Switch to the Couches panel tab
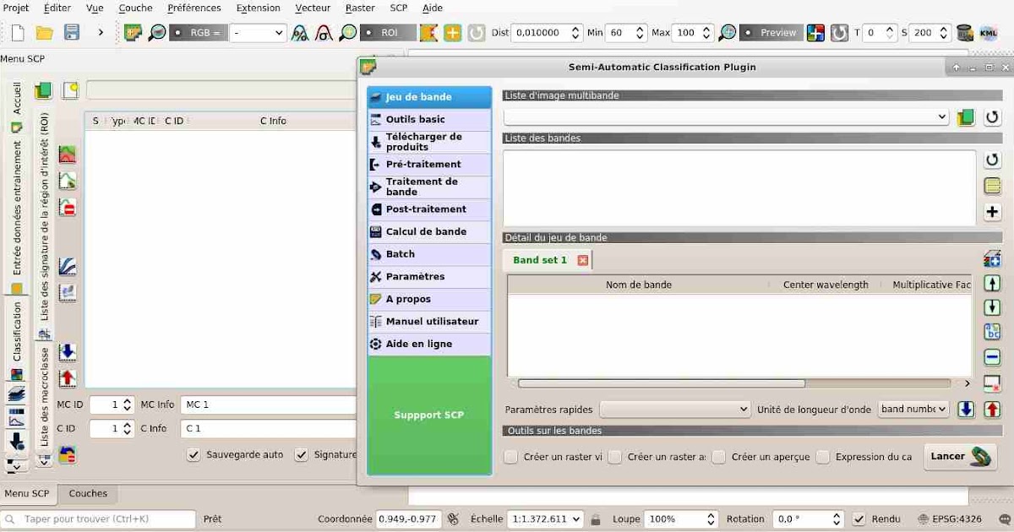 click(x=88, y=493)
